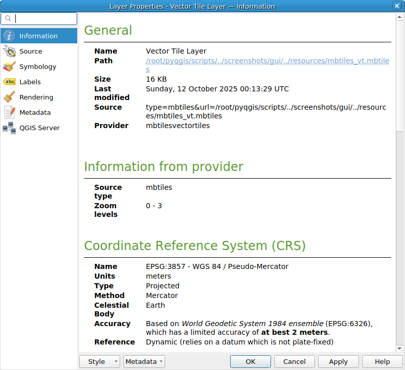
Task: Open Rendering via its brush icon
Action: pyautogui.click(x=9, y=97)
